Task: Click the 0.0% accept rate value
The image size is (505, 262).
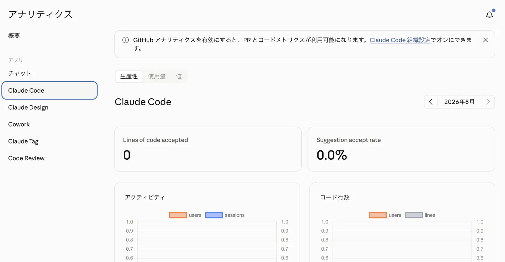Action: 332,155
